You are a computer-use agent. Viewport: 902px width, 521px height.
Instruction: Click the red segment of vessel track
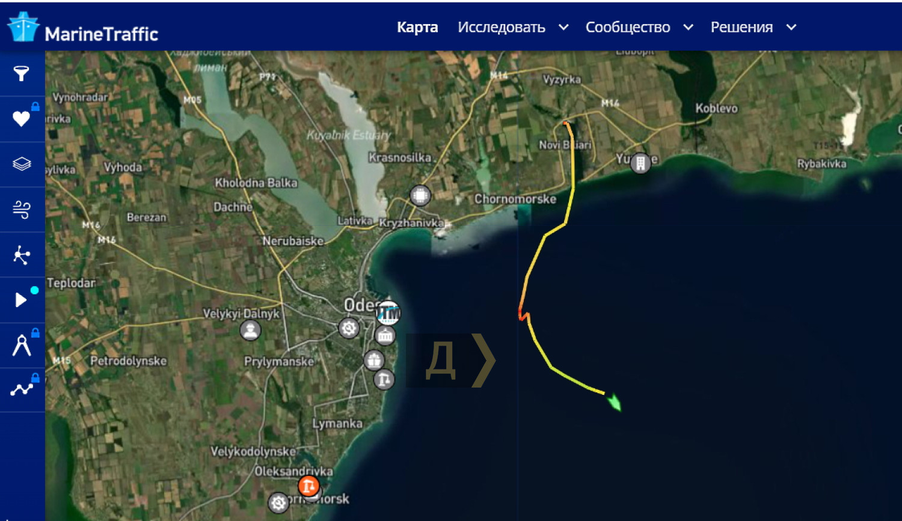pyautogui.click(x=521, y=313)
